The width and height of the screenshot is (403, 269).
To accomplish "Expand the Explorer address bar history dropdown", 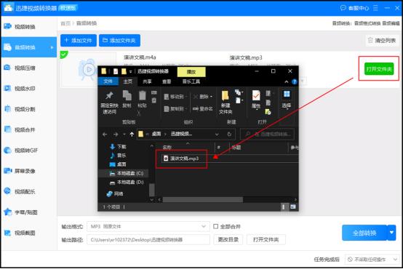I will [x=218, y=134].
